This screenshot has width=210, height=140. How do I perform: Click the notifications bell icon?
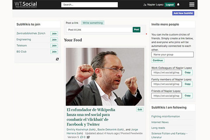tap(178, 5)
